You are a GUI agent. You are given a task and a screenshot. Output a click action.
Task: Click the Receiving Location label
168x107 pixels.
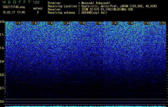pos(62,6)
